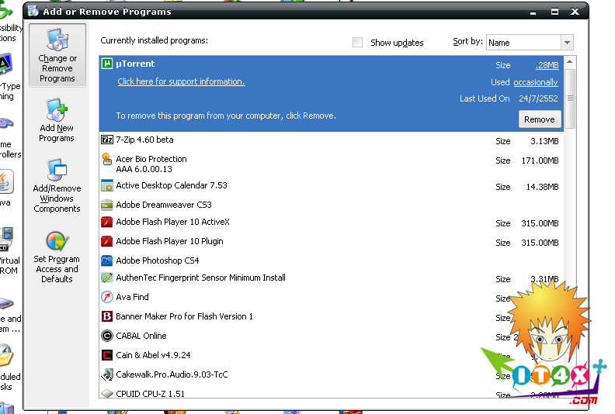Open the Sort by dropdown

tap(567, 43)
